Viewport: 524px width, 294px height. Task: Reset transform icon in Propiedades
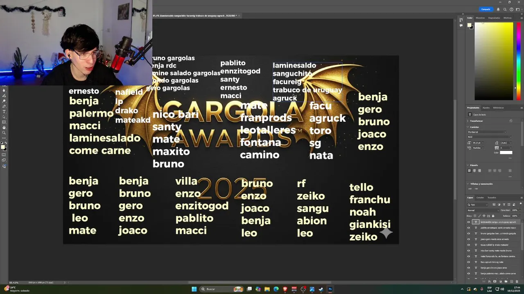511,121
